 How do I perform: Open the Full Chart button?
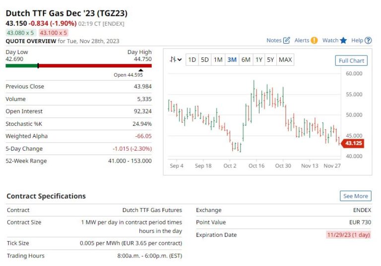tap(351, 61)
